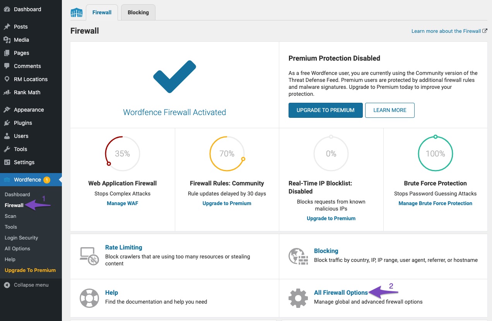Open the Blocking options link

[326, 251]
